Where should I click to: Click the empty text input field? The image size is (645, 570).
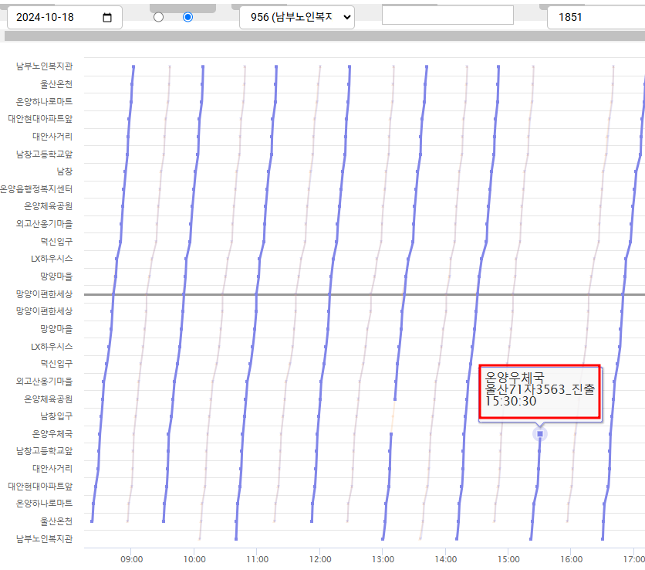coord(447,15)
